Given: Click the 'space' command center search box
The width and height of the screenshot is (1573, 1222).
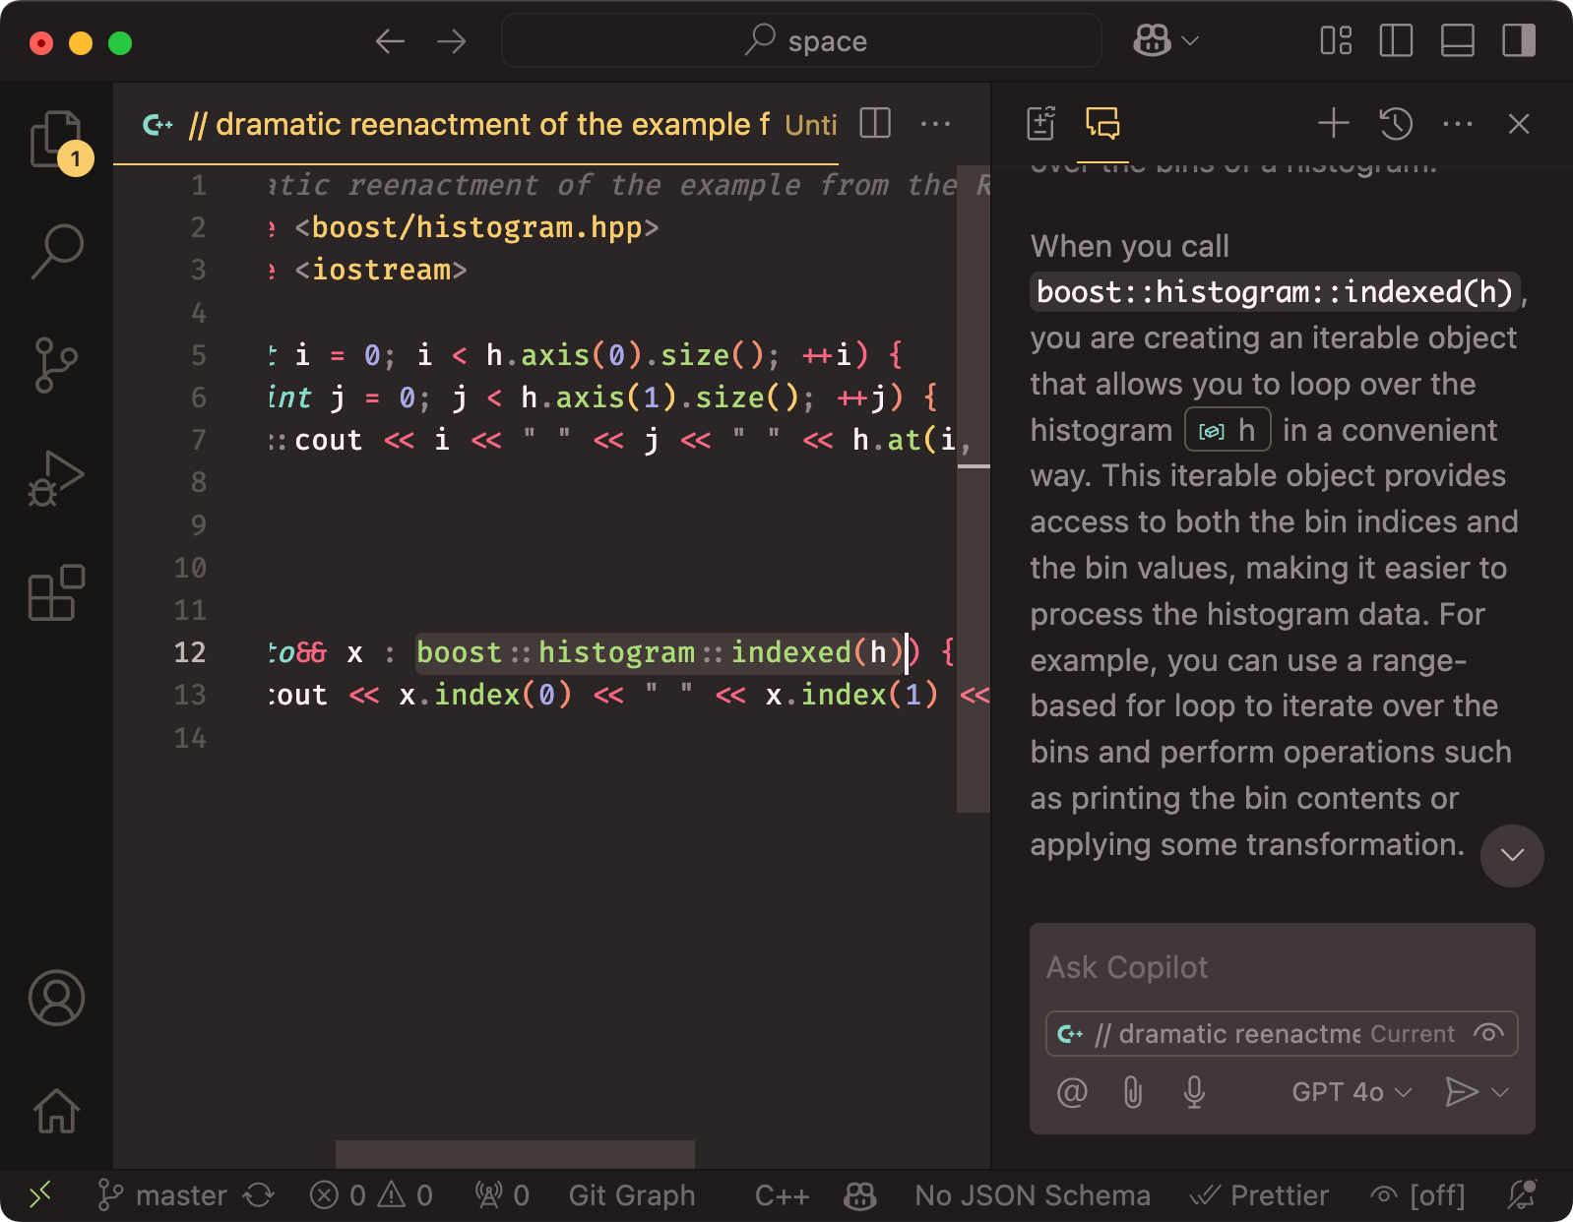Looking at the screenshot, I should pyautogui.click(x=801, y=41).
